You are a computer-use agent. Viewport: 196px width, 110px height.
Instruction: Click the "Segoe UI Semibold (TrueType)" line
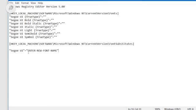pos(35,34)
